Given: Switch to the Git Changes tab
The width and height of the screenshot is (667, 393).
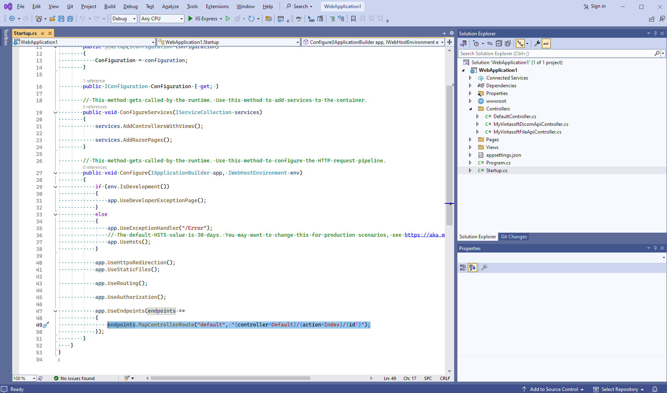Looking at the screenshot, I should (513, 237).
